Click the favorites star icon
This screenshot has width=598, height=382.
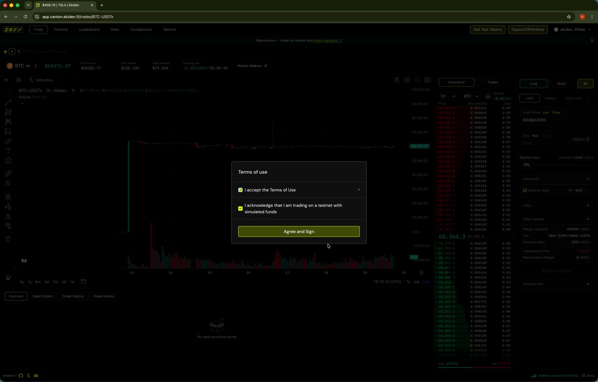(6, 51)
